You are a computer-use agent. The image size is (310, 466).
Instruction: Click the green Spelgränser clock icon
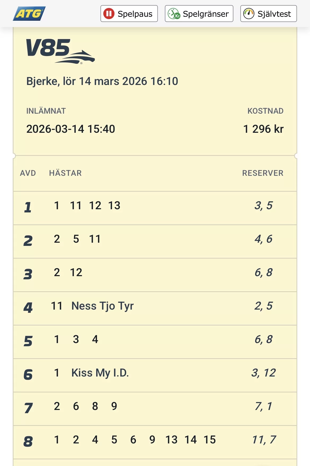(x=174, y=14)
